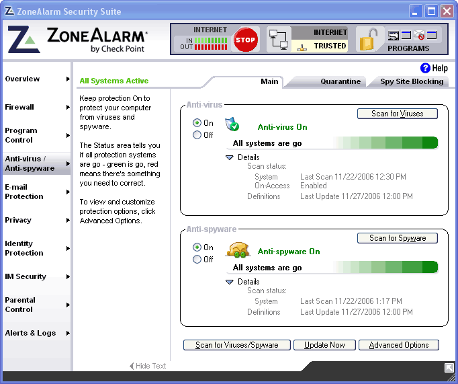Open the Firewall section
Screen dimensions: 458x384
tap(19, 107)
